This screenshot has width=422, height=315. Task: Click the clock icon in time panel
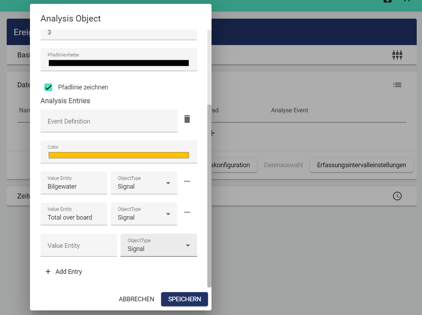[397, 196]
